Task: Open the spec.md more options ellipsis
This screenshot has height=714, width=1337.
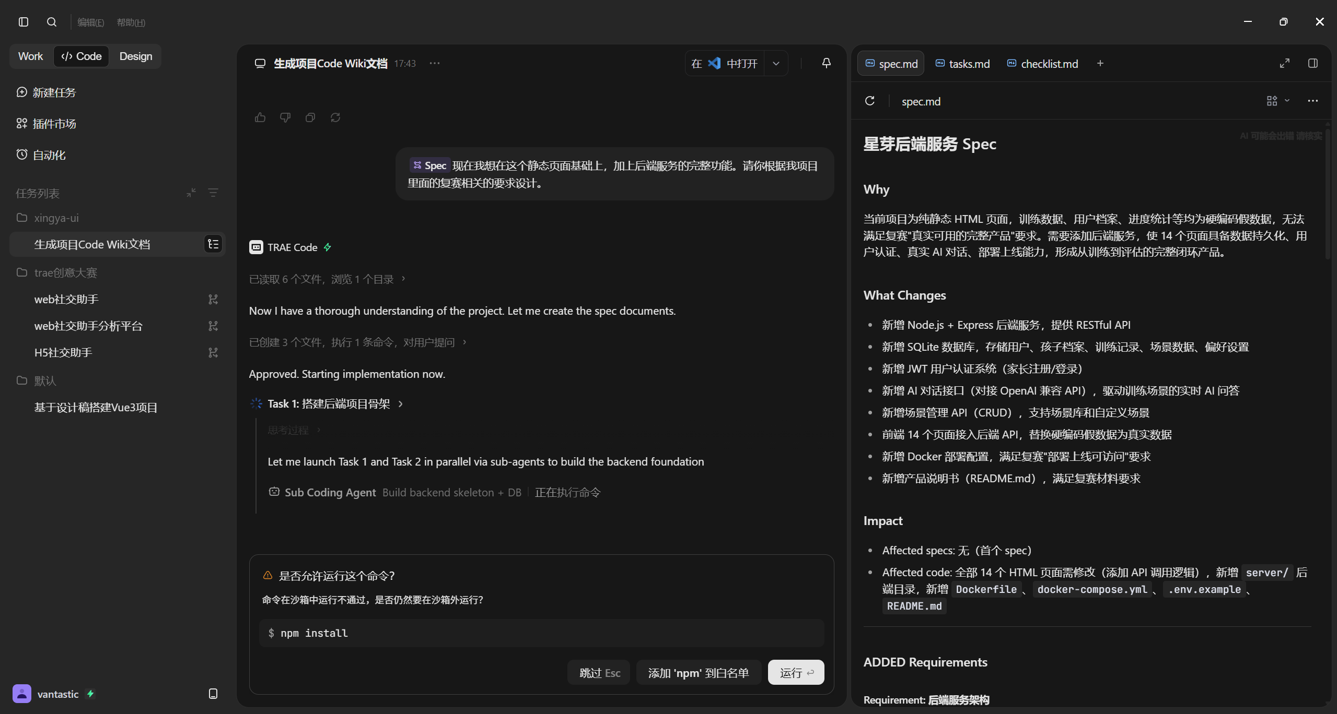Action: click(x=1312, y=101)
